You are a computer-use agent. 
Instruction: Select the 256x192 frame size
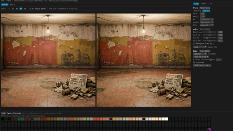click(197, 11)
